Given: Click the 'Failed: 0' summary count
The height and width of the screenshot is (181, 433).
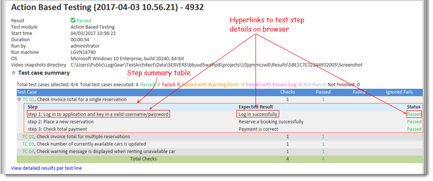Looking at the screenshot, I should point(171,84).
